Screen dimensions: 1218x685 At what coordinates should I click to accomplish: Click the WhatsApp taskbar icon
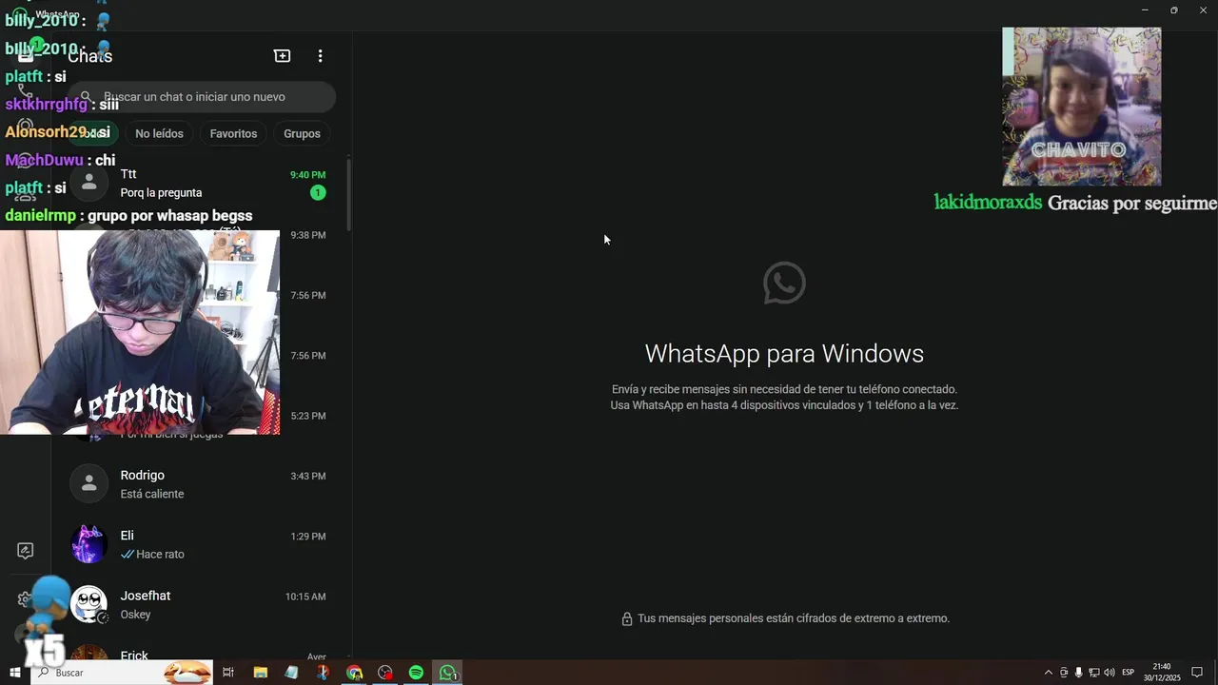pos(447,673)
